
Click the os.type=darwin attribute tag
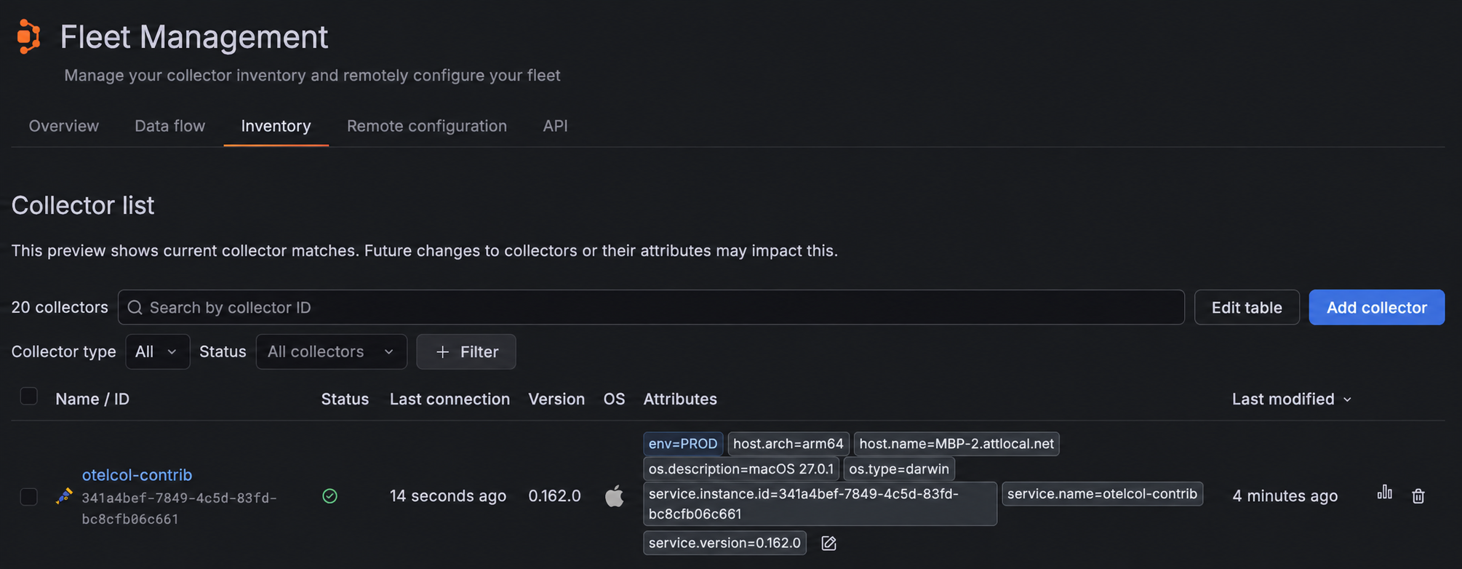(x=899, y=469)
